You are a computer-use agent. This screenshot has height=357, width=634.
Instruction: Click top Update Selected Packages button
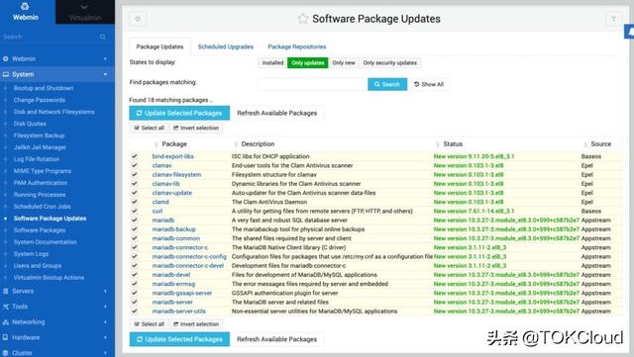[x=179, y=113]
